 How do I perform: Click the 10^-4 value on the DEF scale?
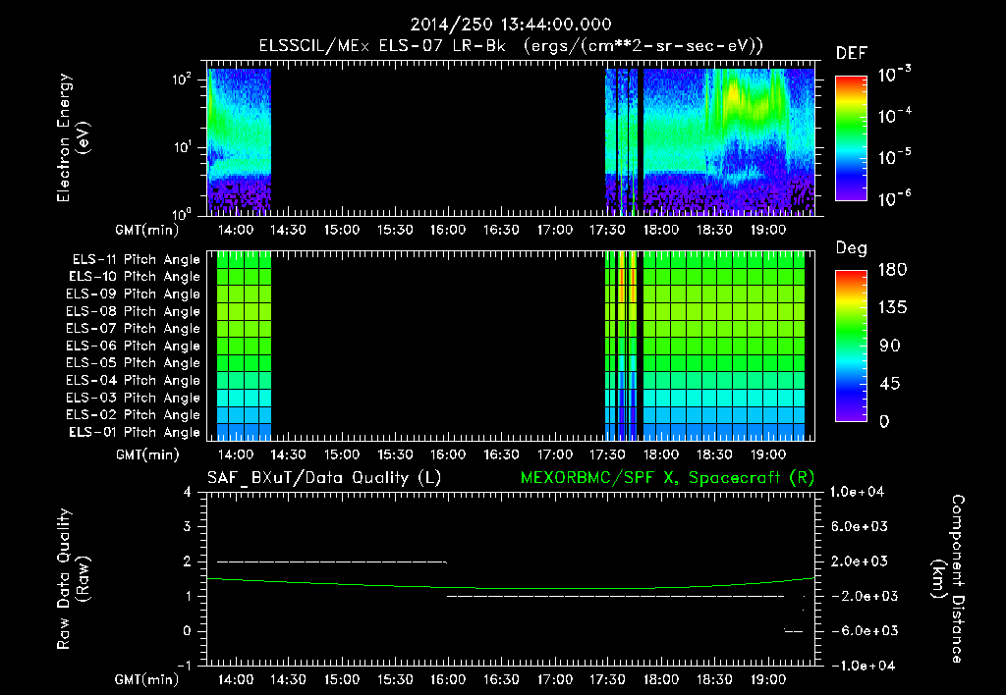click(x=894, y=116)
